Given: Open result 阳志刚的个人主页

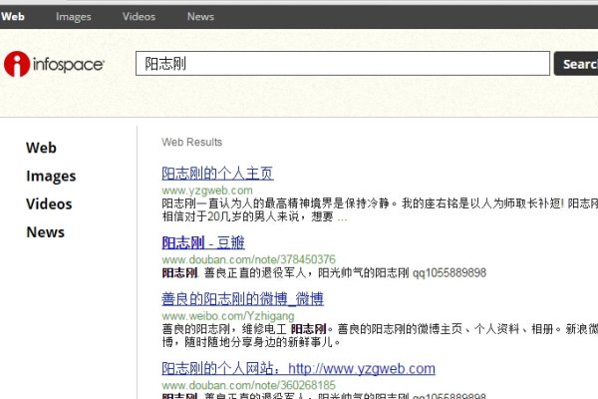Looking at the screenshot, I should click(x=217, y=174).
